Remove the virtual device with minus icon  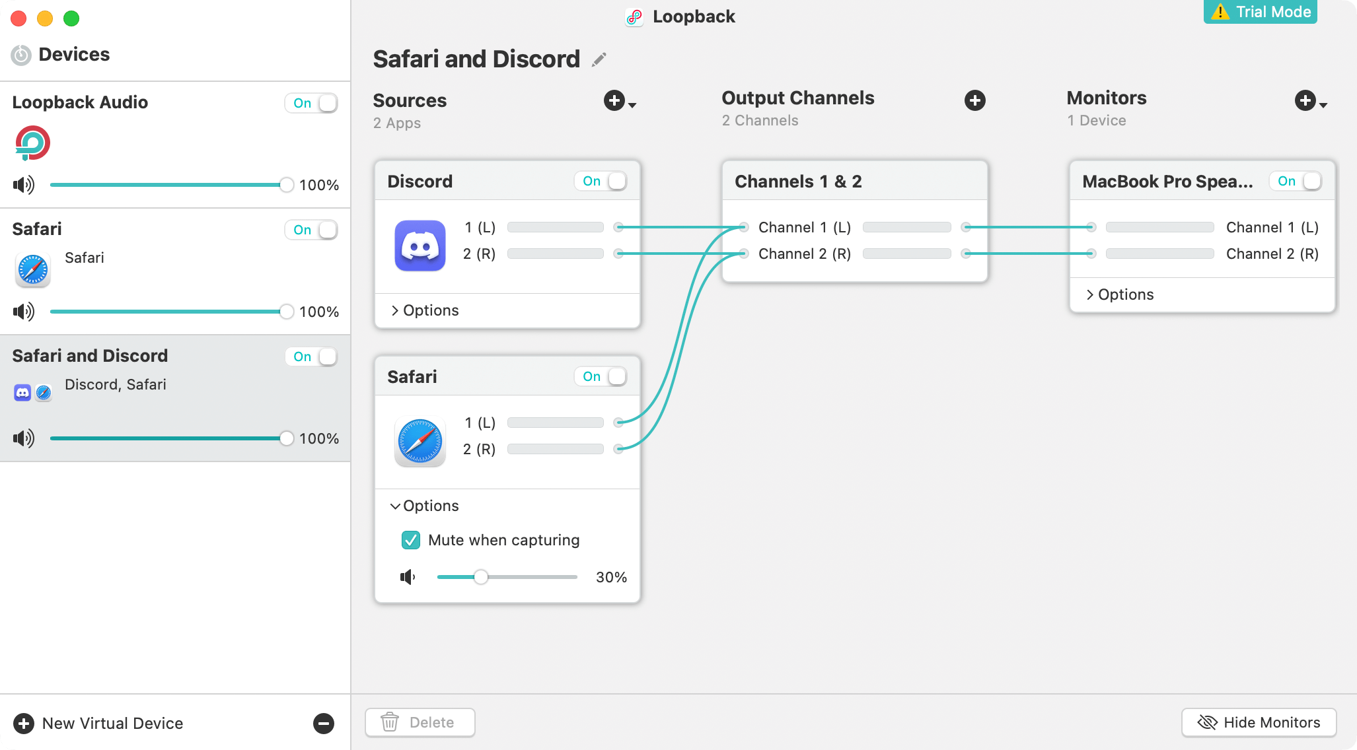point(323,723)
